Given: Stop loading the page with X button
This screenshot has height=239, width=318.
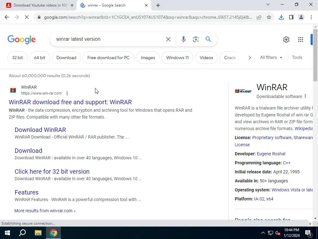Looking at the screenshot, I should [x=27, y=17].
